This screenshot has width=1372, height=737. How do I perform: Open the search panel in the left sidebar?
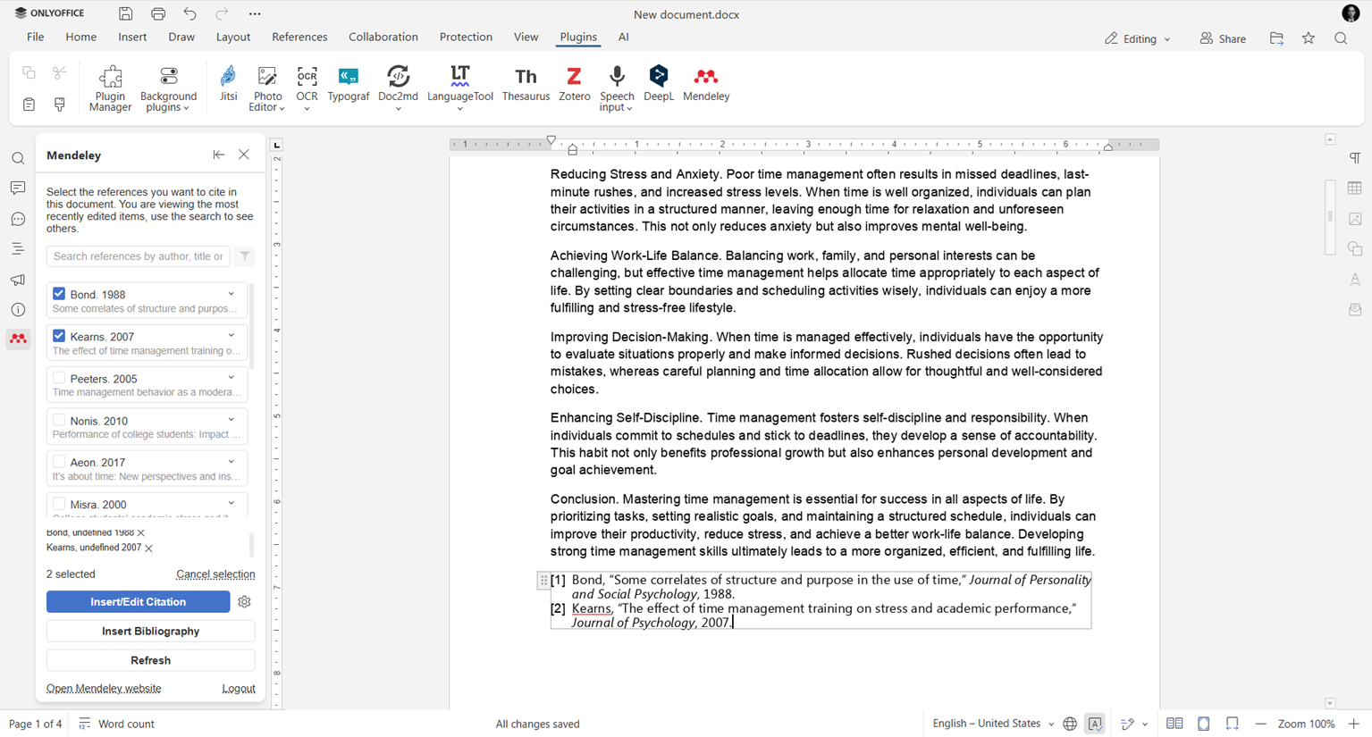coord(18,158)
